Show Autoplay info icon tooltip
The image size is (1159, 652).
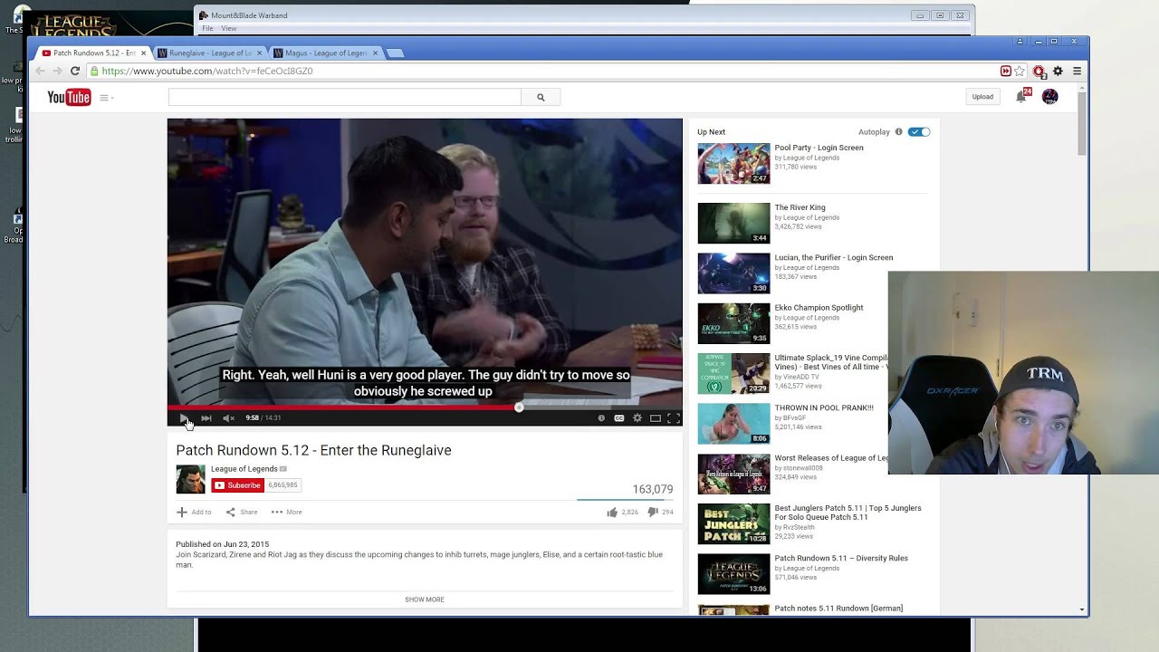click(x=898, y=132)
